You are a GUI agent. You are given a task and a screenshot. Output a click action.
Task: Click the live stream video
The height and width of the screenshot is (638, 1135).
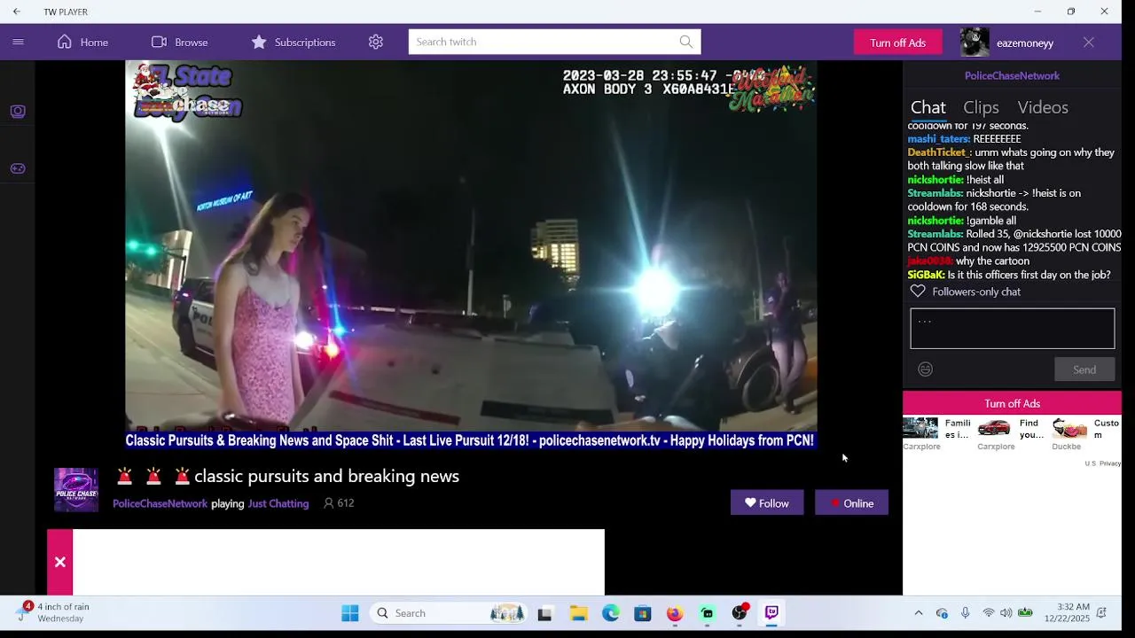pos(471,255)
